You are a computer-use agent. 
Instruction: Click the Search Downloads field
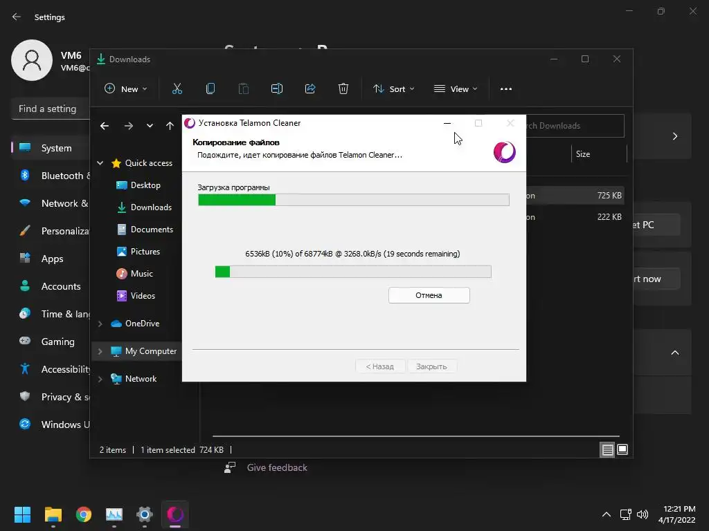[x=574, y=126]
